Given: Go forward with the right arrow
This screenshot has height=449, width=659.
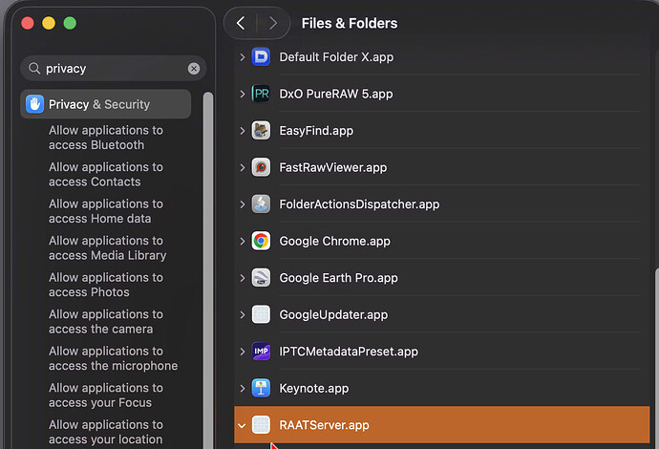Looking at the screenshot, I should coord(273,23).
